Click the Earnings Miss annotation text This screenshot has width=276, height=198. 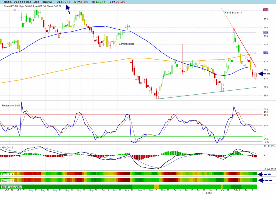126,44
